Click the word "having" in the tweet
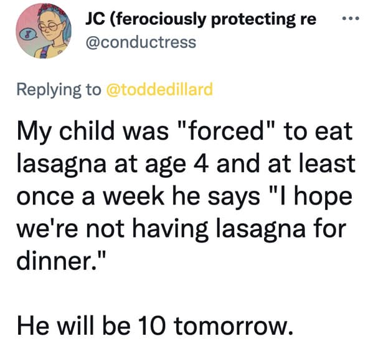Image resolution: width=373 pixels, height=351 pixels. pyautogui.click(x=170, y=231)
